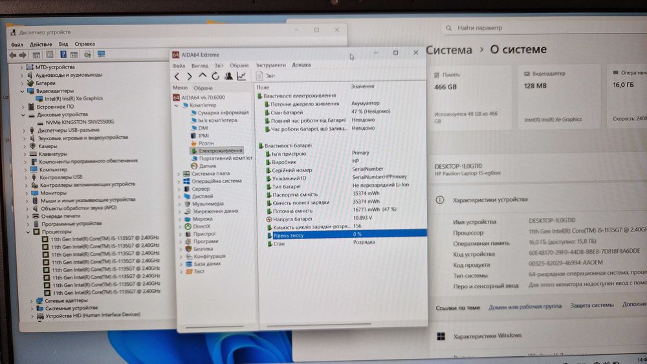Select Безпека tree item

(x=199, y=249)
